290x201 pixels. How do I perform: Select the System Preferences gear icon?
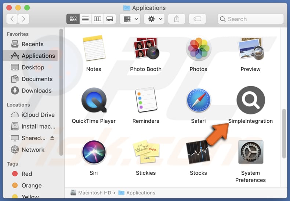[251, 152]
